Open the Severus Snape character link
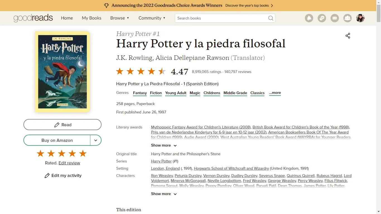The height and width of the screenshot is (214, 381). (272, 176)
